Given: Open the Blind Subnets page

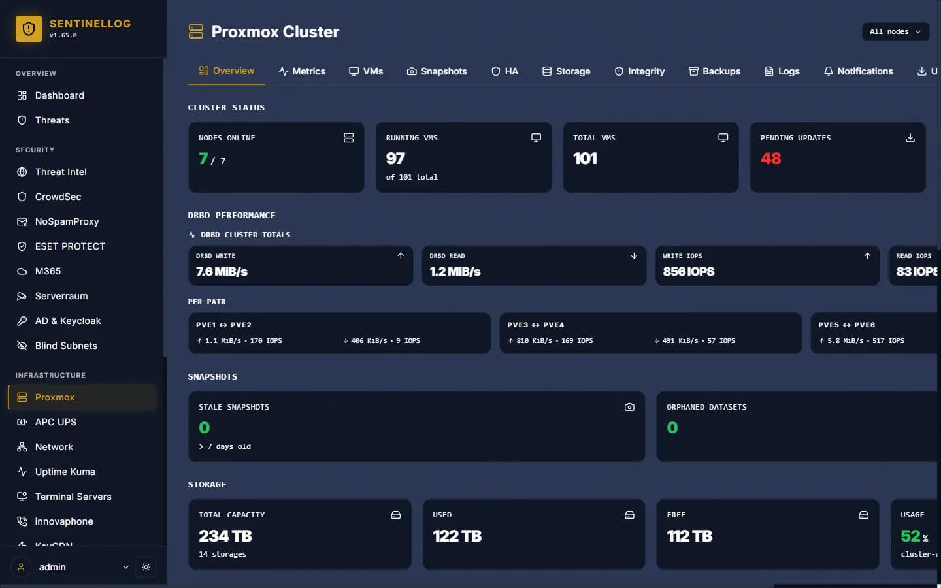Looking at the screenshot, I should click(x=82, y=346).
